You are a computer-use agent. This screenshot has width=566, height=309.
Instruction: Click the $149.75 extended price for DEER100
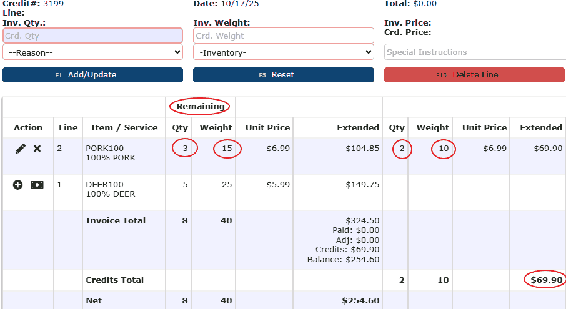pos(362,185)
